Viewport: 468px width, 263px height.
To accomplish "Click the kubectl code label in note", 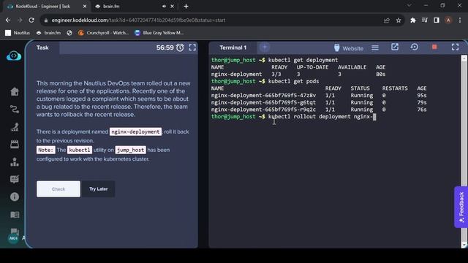I will tap(80, 150).
